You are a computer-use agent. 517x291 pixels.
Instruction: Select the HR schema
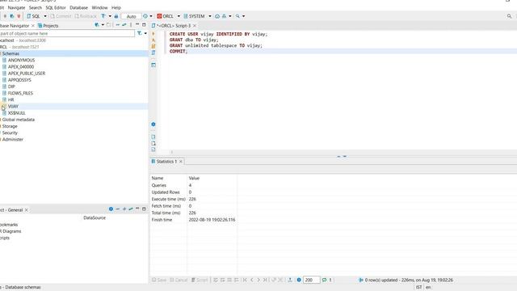click(11, 99)
